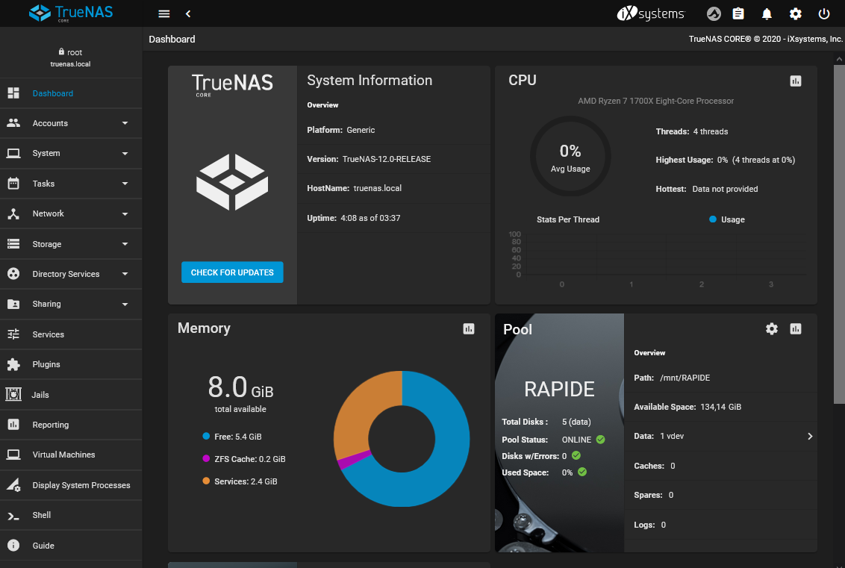Viewport: 845px width, 568px height.
Task: Click the Free memory blue dot
Action: pyautogui.click(x=206, y=436)
